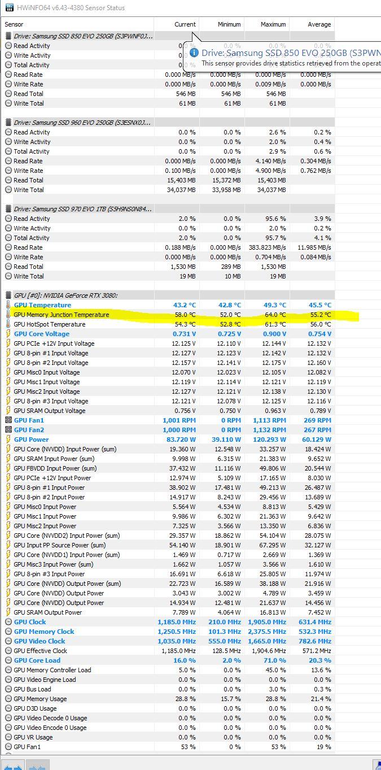Viewport: 381px width, 770px height.
Task: Click the round icon next to GPU Memory Usage
Action: point(8,699)
